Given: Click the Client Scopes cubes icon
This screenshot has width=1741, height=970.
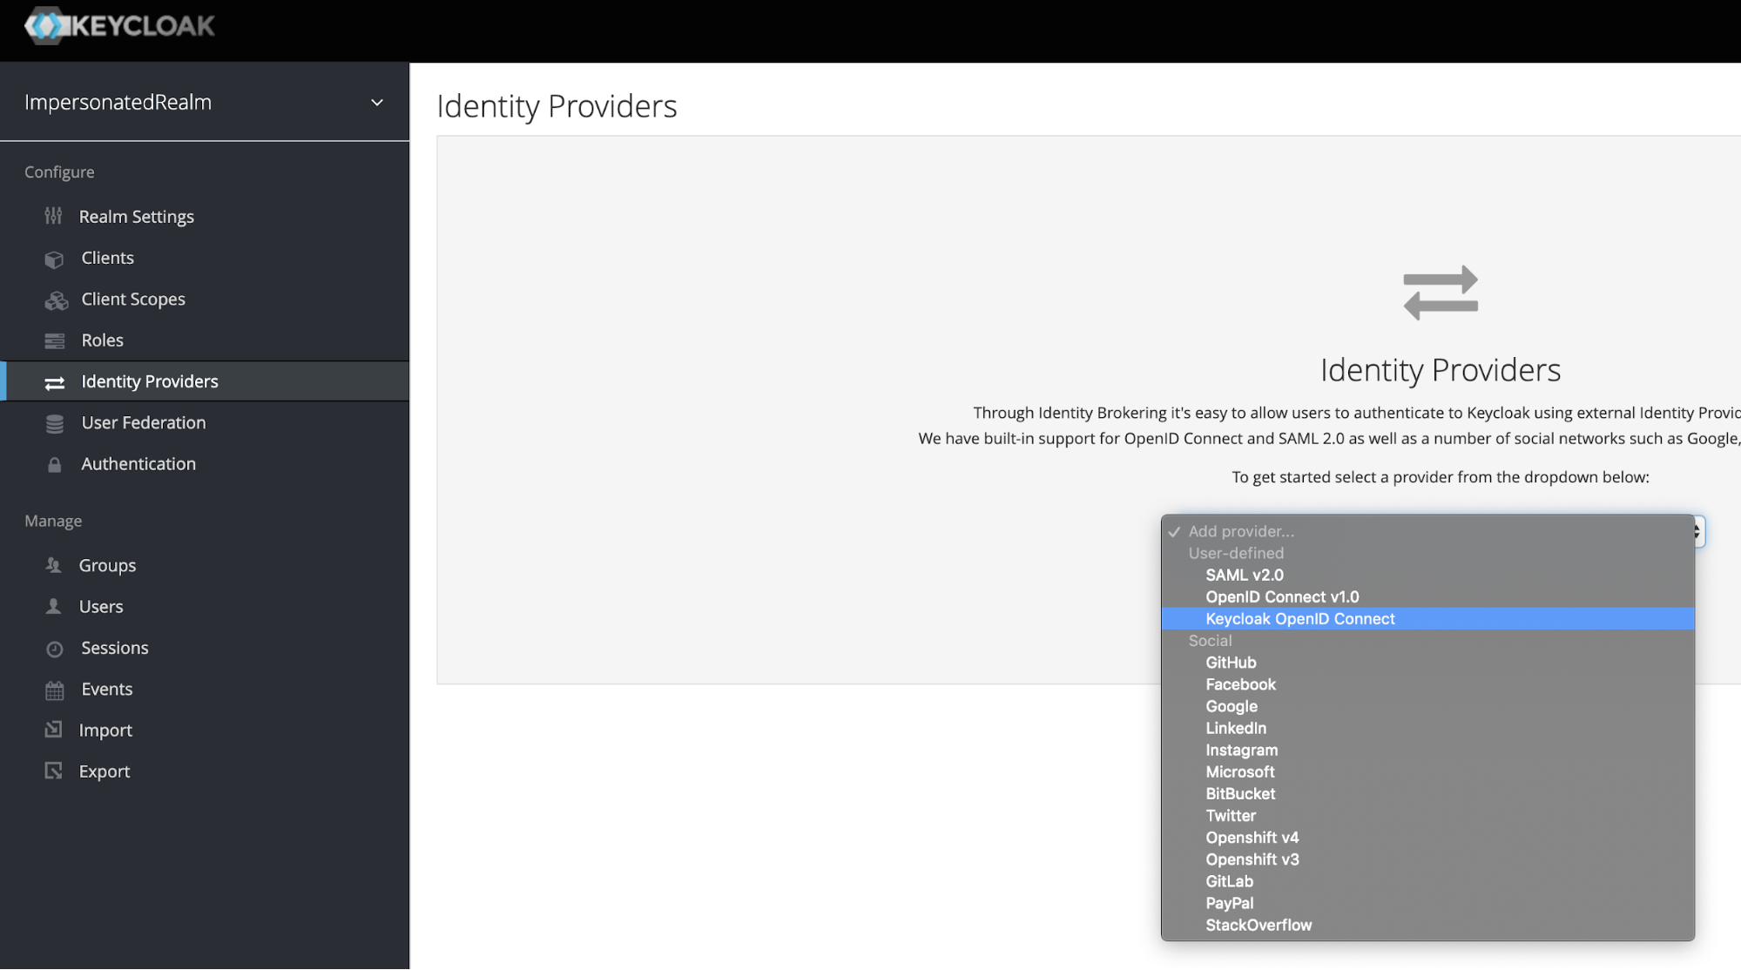Looking at the screenshot, I should click(56, 300).
